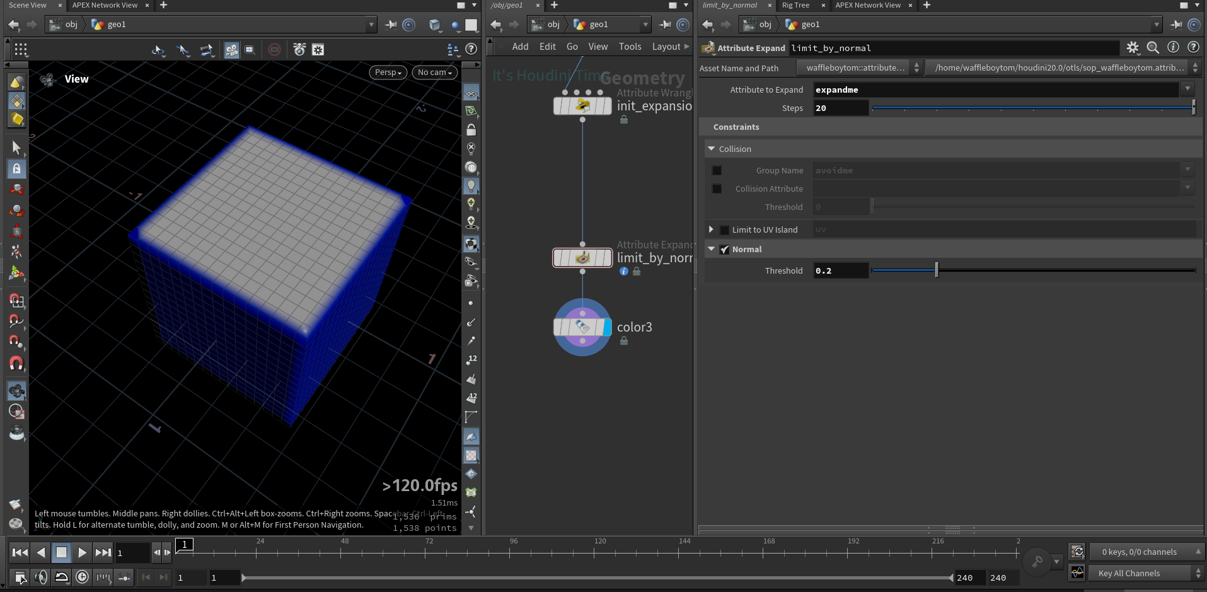This screenshot has height=592, width=1207.
Task: Click the limit_by_normal node icon
Action: click(582, 258)
